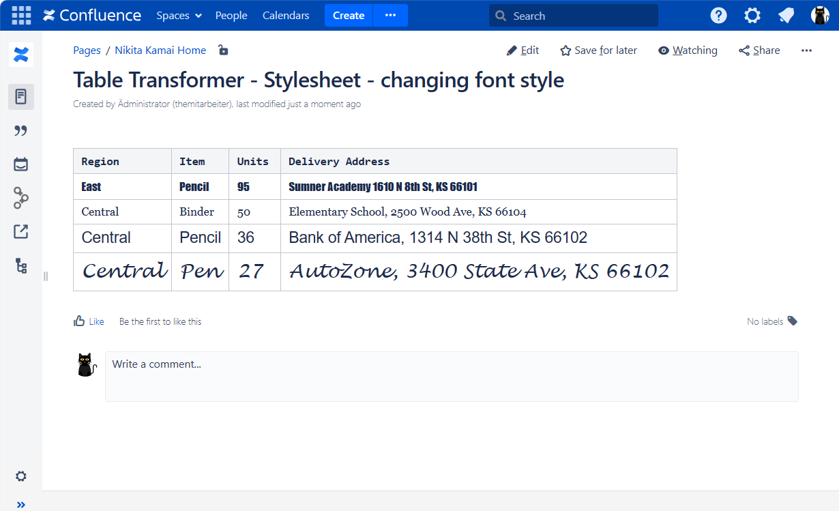Click the Help question mark icon
This screenshot has height=511, width=839.
point(718,15)
